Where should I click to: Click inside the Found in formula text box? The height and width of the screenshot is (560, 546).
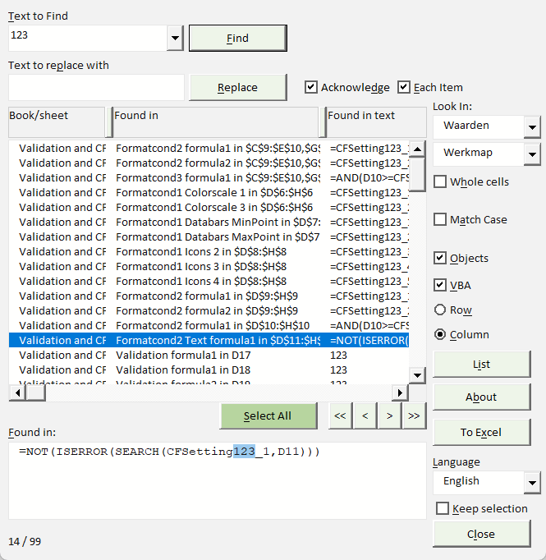click(218, 480)
